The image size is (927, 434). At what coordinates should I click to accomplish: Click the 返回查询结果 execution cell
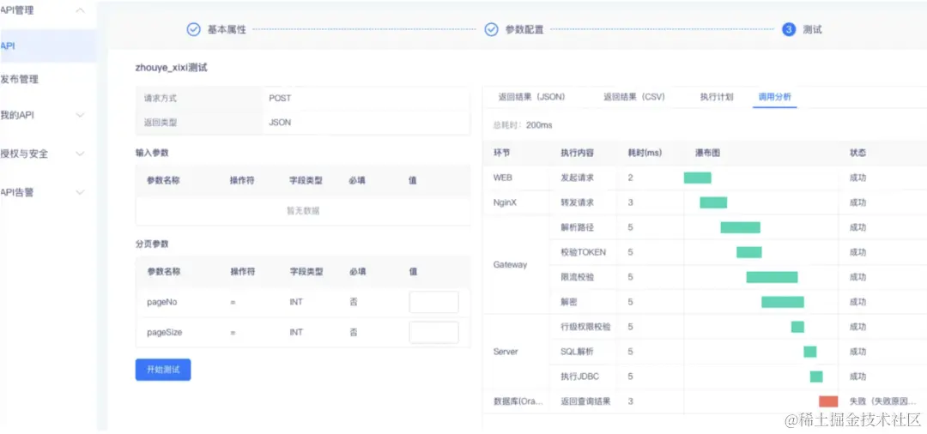585,401
